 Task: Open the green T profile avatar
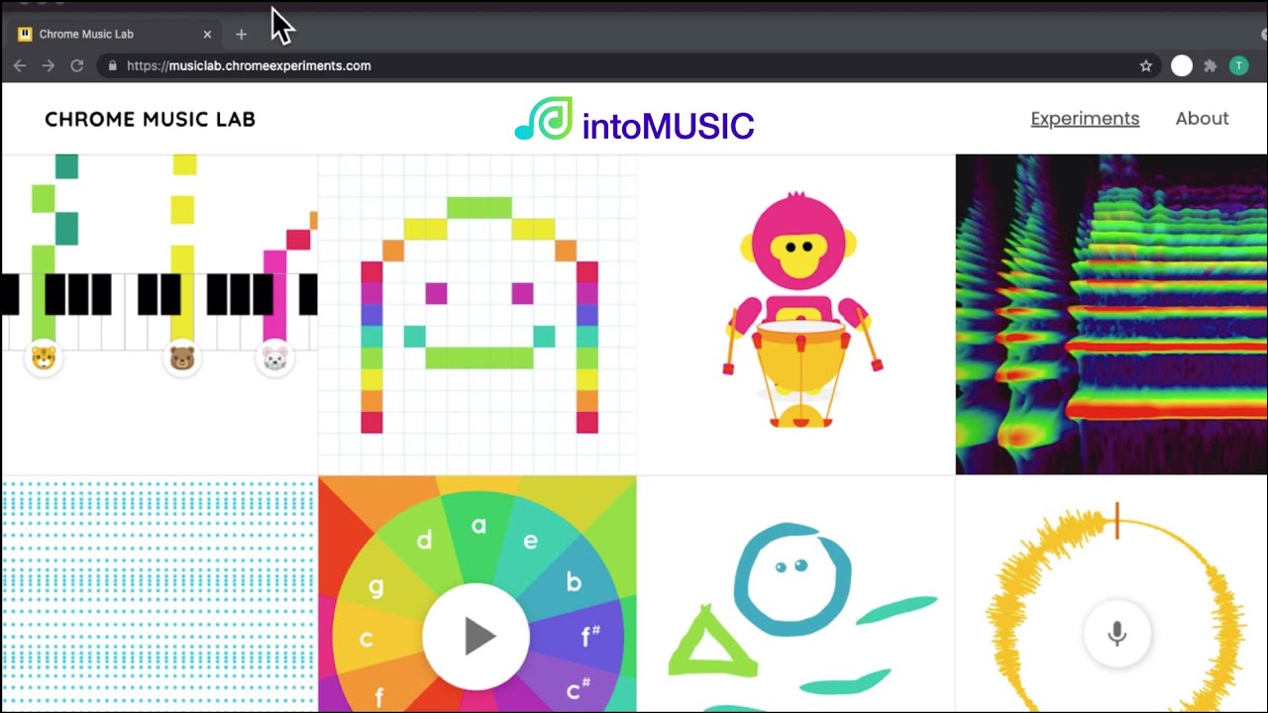pos(1238,66)
